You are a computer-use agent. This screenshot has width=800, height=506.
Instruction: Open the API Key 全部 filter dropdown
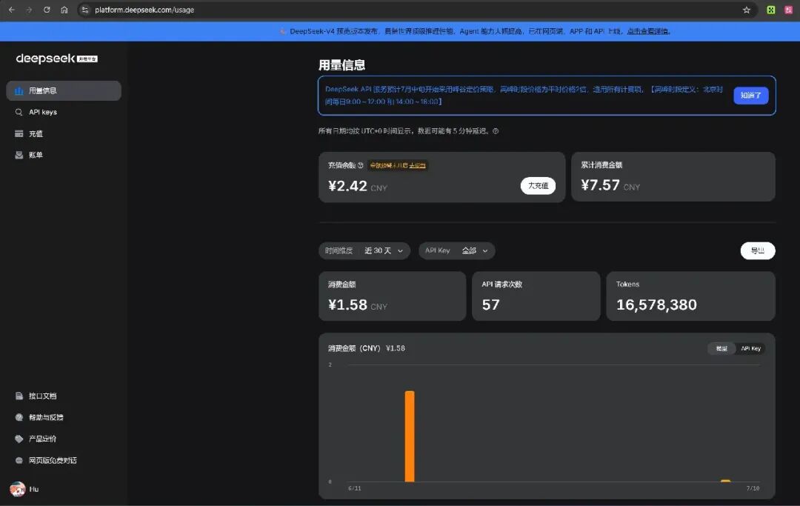coord(456,250)
